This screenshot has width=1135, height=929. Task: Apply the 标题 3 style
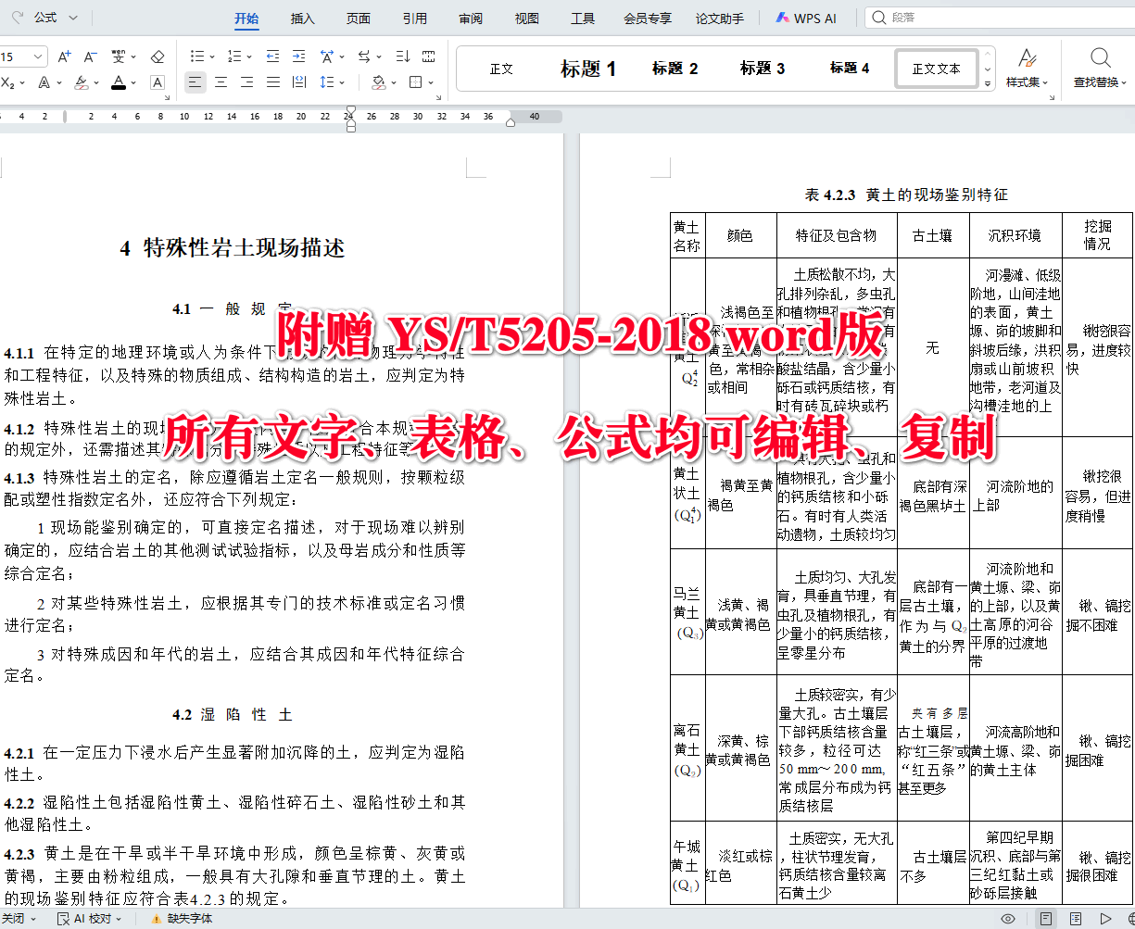coord(763,69)
